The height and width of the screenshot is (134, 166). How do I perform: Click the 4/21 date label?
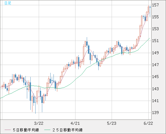[75, 123]
